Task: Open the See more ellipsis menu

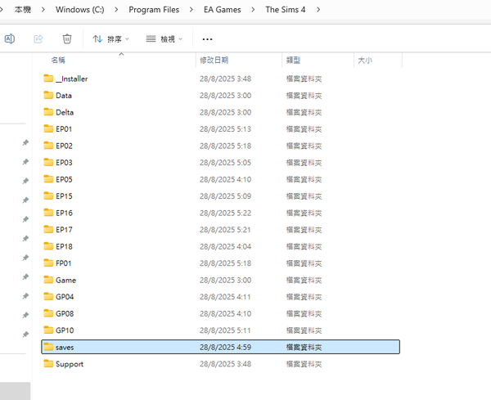Action: point(207,39)
